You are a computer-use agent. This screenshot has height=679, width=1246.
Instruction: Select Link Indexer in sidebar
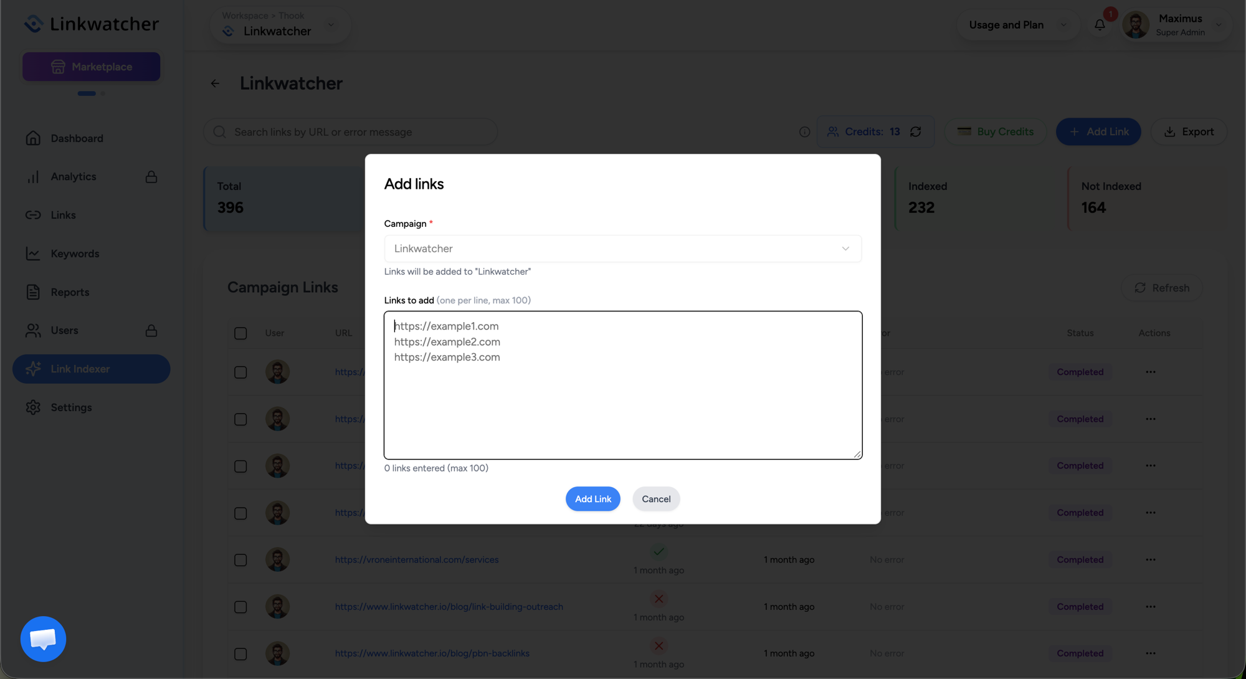coord(91,369)
